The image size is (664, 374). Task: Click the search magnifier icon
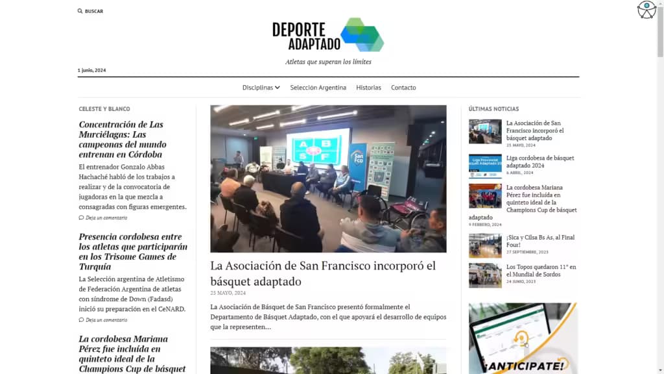(x=80, y=11)
